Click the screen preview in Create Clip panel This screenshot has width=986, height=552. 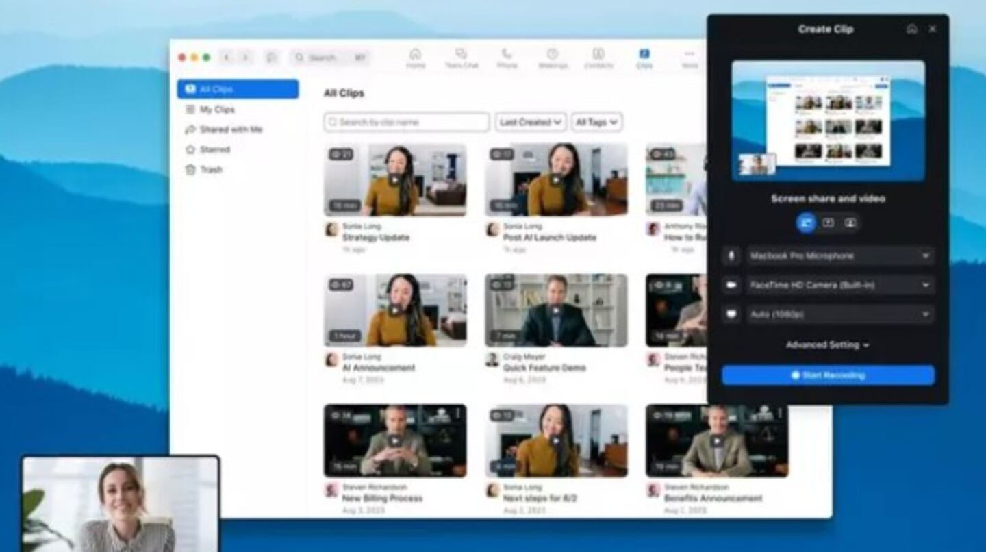(x=828, y=121)
